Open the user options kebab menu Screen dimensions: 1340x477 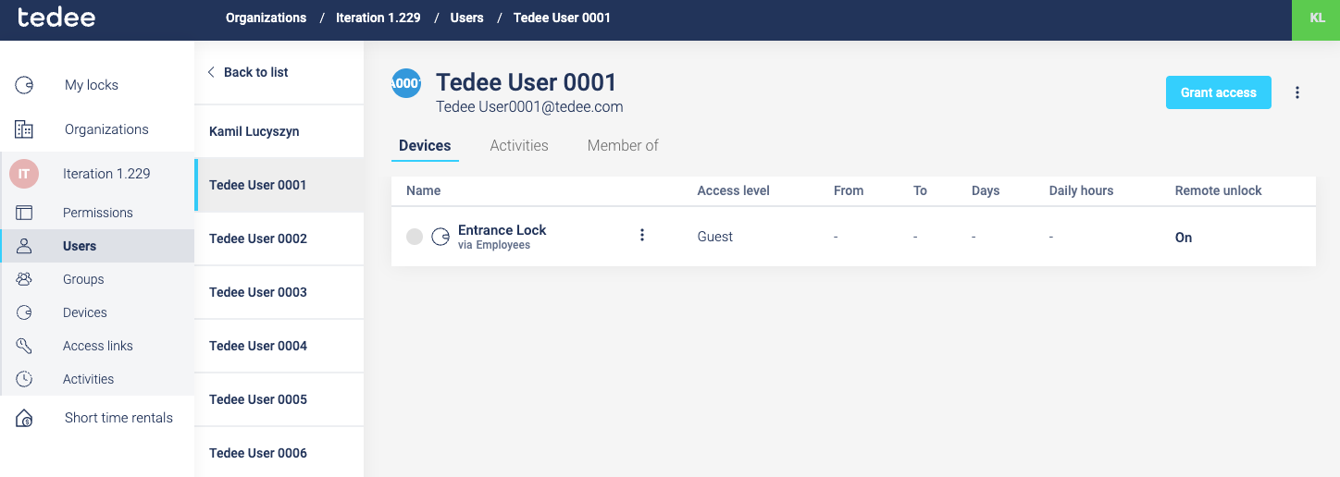1297,92
